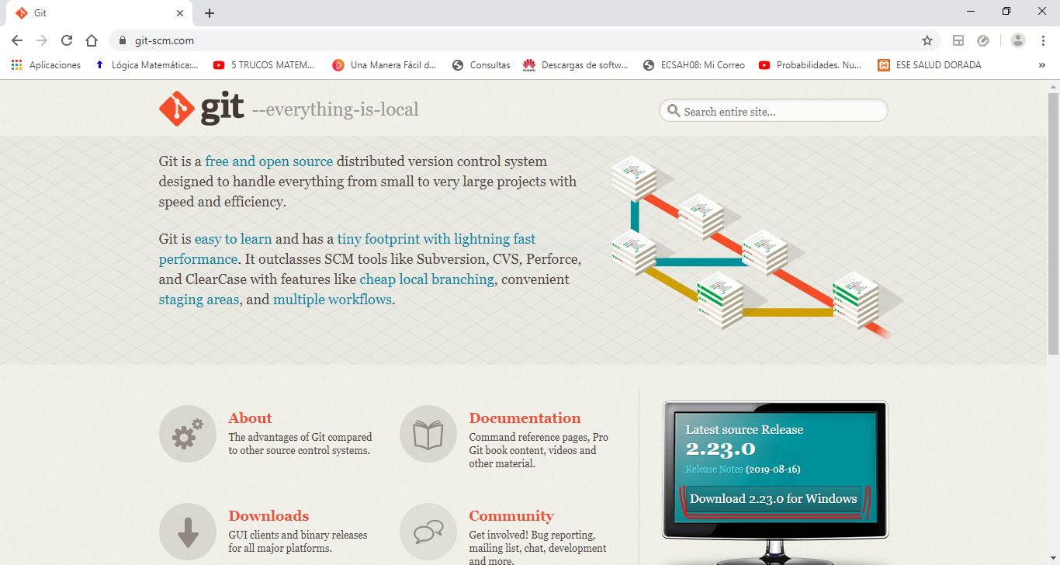Screen dimensions: 1060x565
Task: Click the search magnifier icon
Action: point(674,111)
